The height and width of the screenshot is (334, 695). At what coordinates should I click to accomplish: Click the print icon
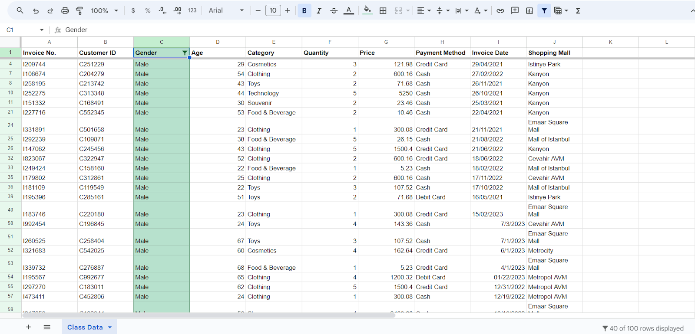(65, 10)
